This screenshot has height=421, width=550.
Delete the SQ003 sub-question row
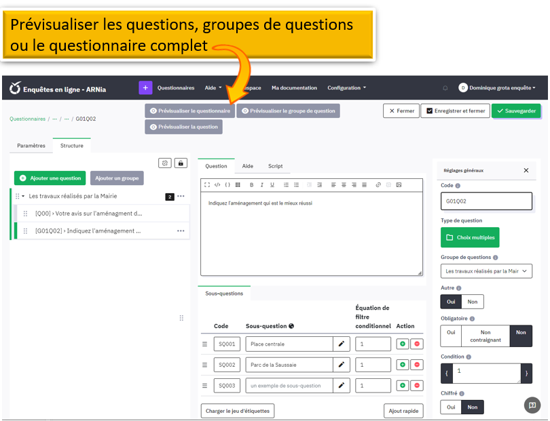(417, 386)
